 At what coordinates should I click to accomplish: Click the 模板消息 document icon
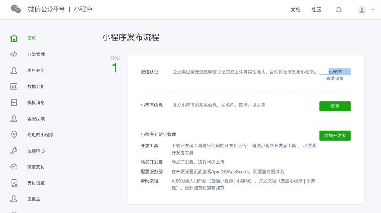point(14,102)
